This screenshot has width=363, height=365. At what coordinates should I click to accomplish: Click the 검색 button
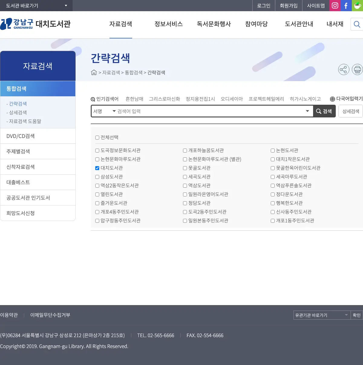(324, 111)
